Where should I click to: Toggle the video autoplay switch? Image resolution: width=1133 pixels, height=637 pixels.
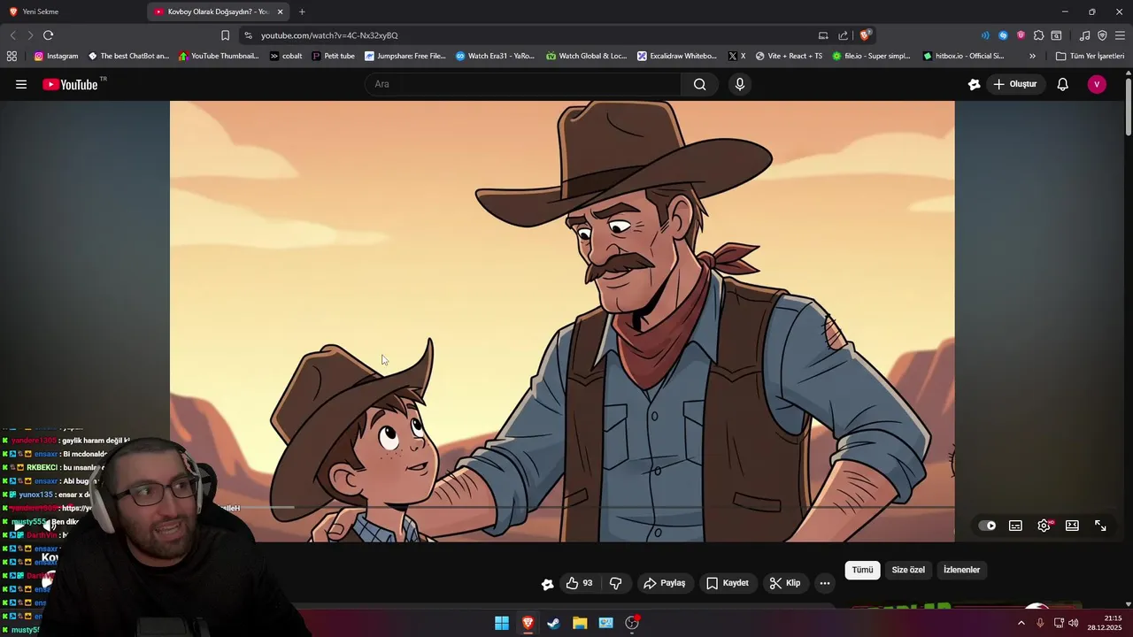(x=987, y=526)
